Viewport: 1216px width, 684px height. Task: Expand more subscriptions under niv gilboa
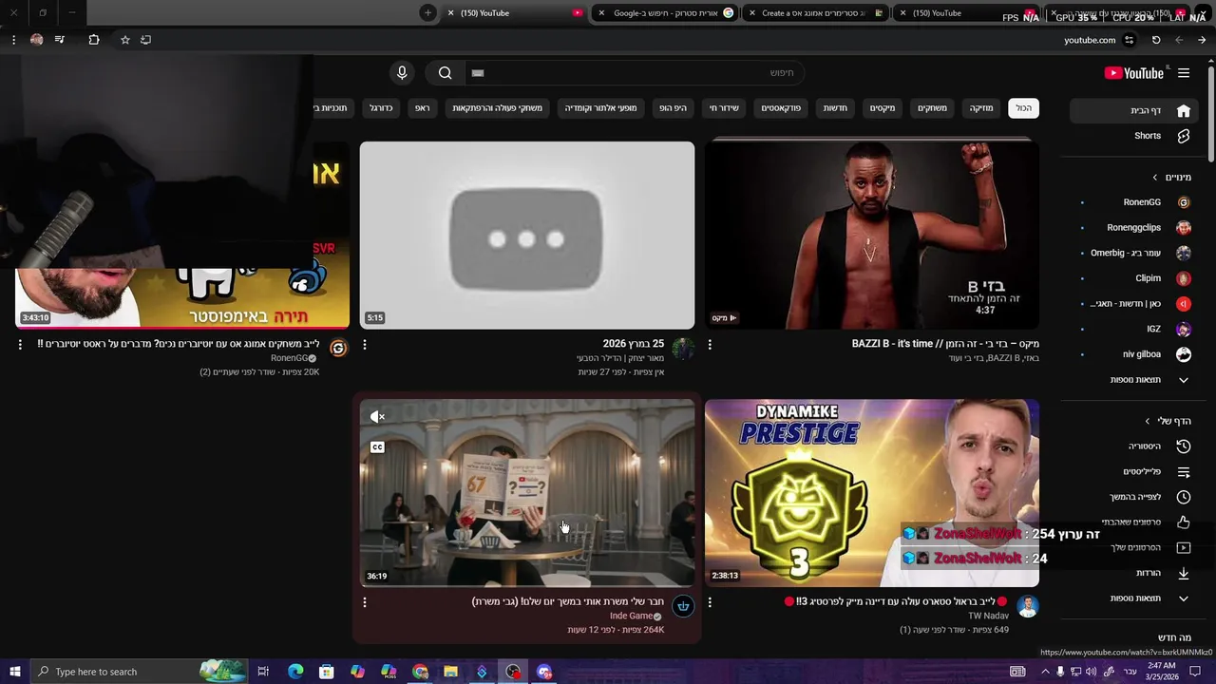(x=1135, y=380)
